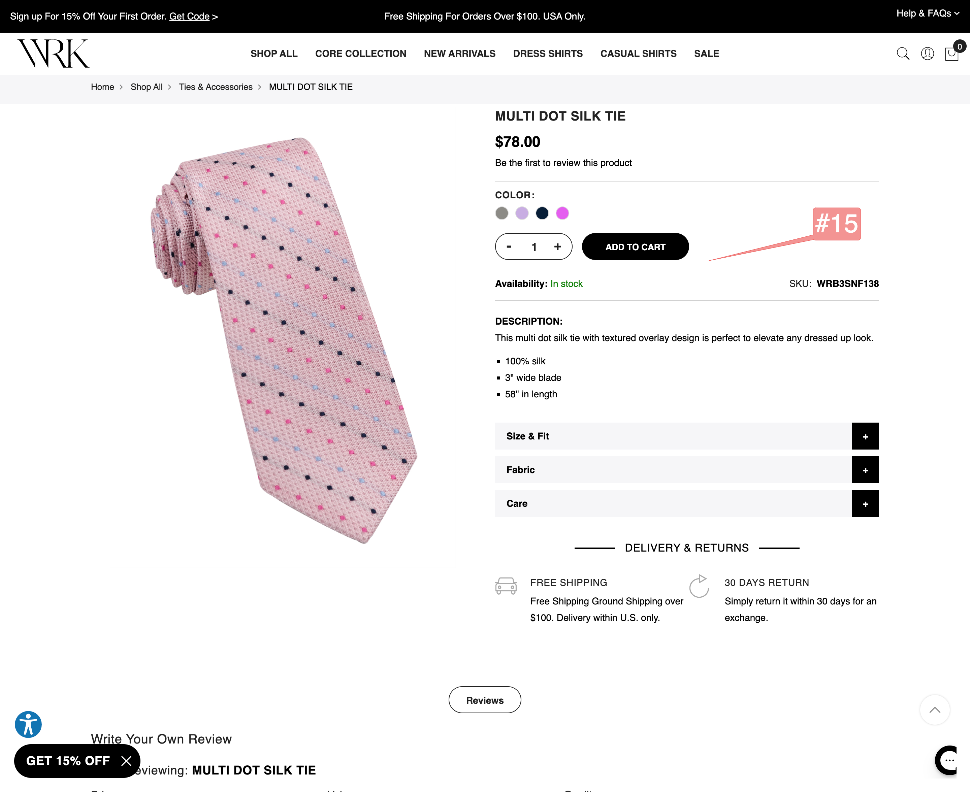Add the tie to cart
970x792 pixels.
[635, 247]
